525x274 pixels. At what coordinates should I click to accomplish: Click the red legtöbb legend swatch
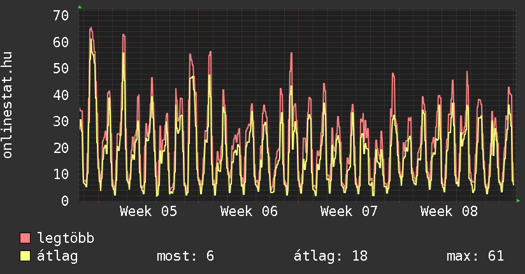pyautogui.click(x=25, y=238)
